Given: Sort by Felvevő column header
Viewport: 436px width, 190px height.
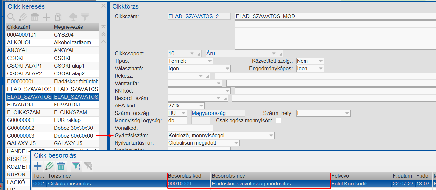Looking at the screenshot, I should [x=361, y=176].
